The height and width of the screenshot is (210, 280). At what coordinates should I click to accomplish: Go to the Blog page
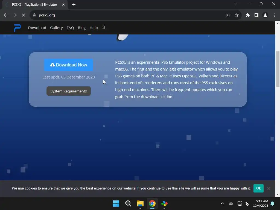coord(82,28)
